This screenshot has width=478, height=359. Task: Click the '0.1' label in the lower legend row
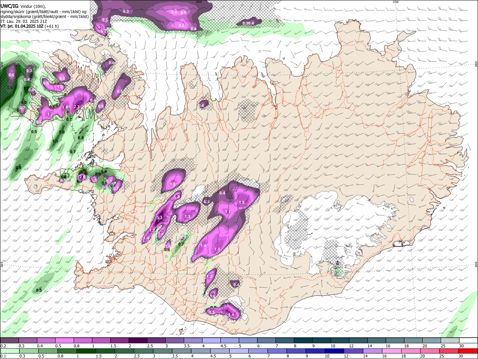coord(3,356)
